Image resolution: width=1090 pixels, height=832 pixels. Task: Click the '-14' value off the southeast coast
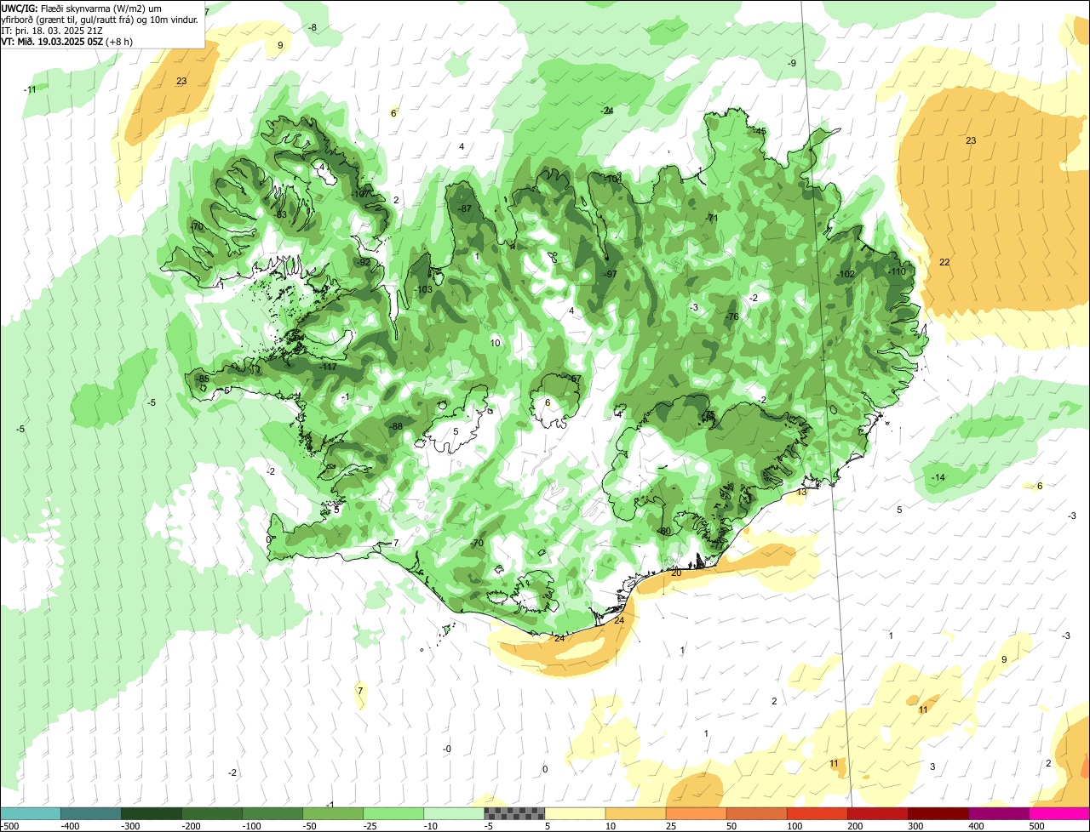(938, 477)
